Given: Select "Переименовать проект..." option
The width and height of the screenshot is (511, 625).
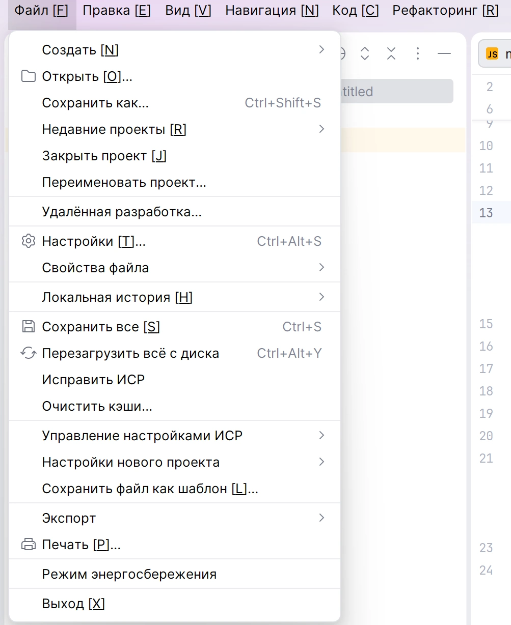Looking at the screenshot, I should click(124, 182).
